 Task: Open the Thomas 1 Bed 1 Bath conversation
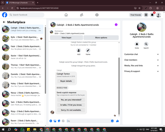pyautogui.click(x=22, y=66)
